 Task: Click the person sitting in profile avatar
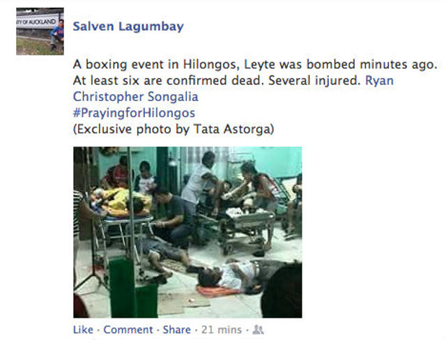pyautogui.click(x=58, y=35)
